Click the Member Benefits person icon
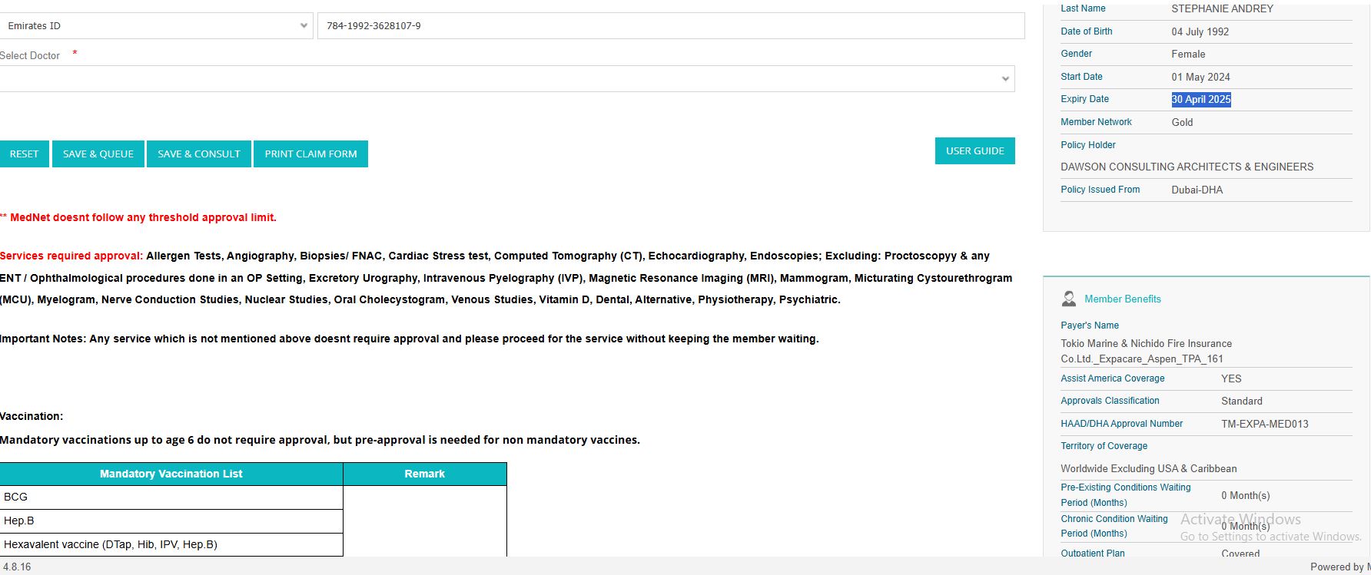 (x=1068, y=299)
